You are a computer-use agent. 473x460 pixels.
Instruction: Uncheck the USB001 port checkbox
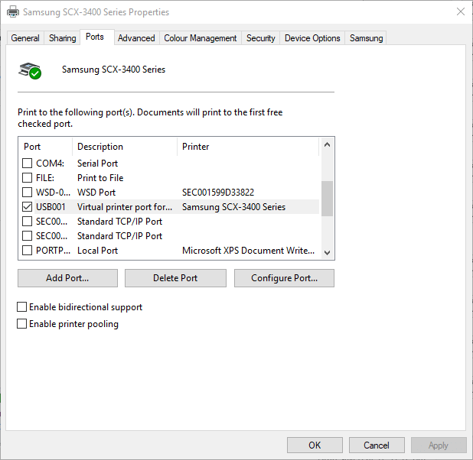(27, 206)
